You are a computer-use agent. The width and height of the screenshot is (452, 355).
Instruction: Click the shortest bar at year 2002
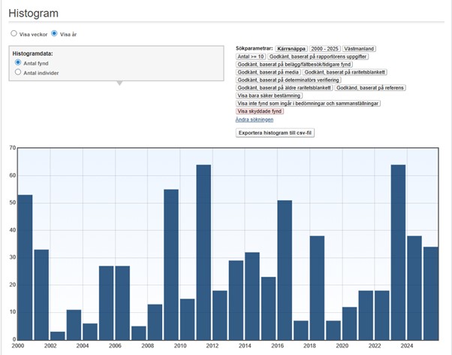coord(57,335)
